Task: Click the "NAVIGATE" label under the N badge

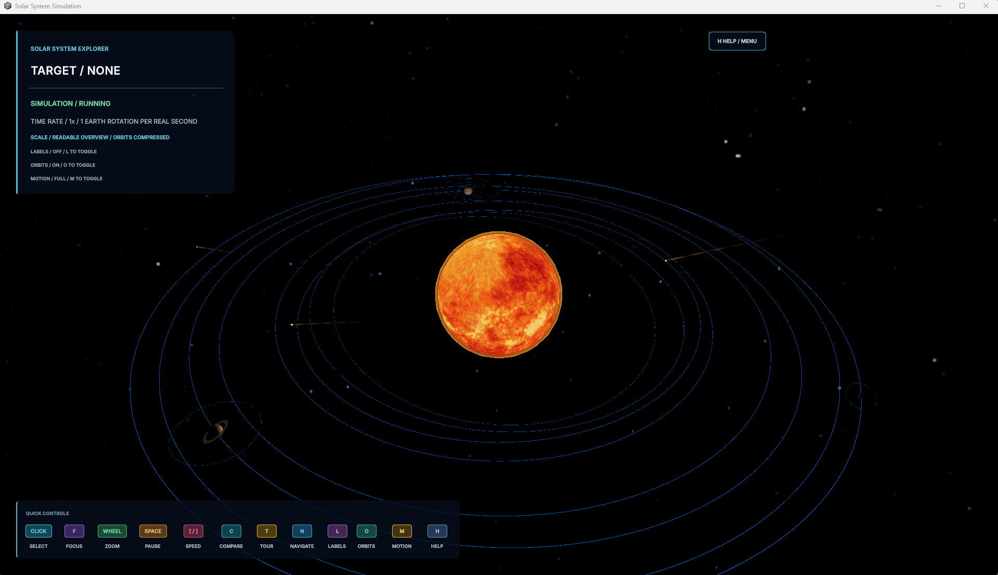Action: pos(302,546)
